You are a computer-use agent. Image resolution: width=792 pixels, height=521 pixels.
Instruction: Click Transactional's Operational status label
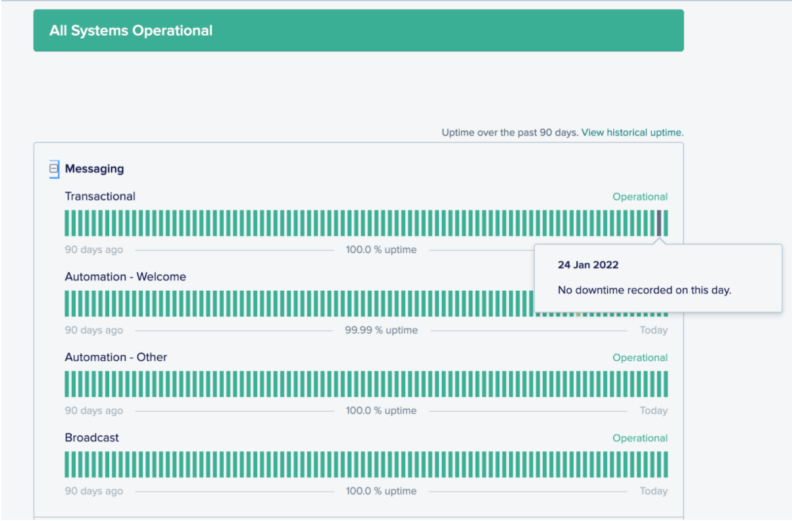tap(640, 197)
